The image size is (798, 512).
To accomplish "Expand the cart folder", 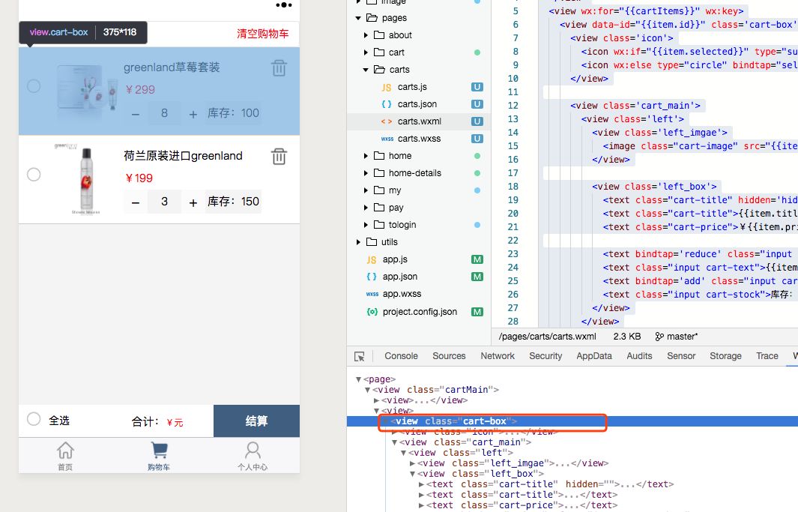I will click(x=366, y=52).
